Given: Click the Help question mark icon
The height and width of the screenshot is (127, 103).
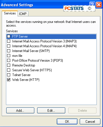Looking at the screenshot, I should pos(92,4).
